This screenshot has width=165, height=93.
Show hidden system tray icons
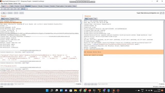136,90
